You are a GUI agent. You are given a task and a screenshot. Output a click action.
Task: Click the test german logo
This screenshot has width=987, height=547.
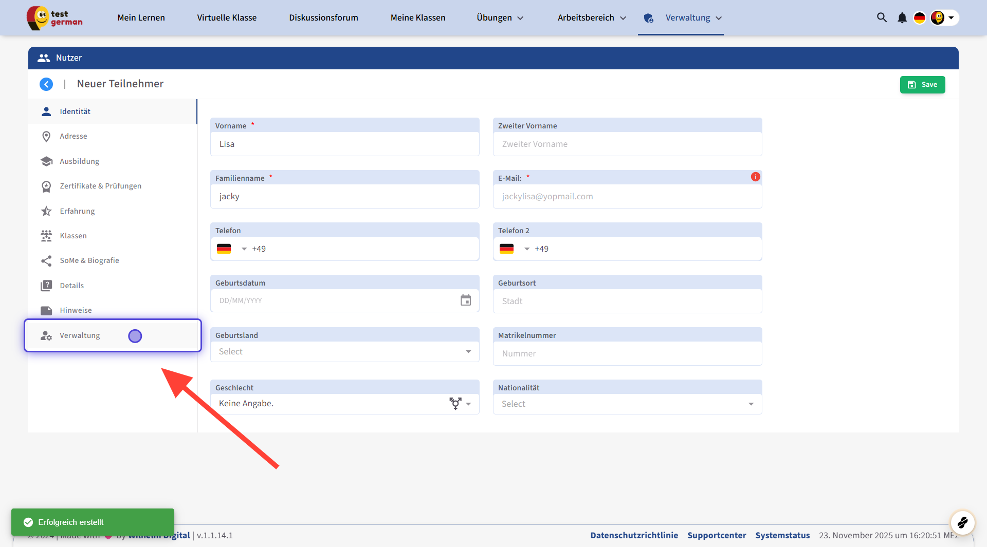55,18
